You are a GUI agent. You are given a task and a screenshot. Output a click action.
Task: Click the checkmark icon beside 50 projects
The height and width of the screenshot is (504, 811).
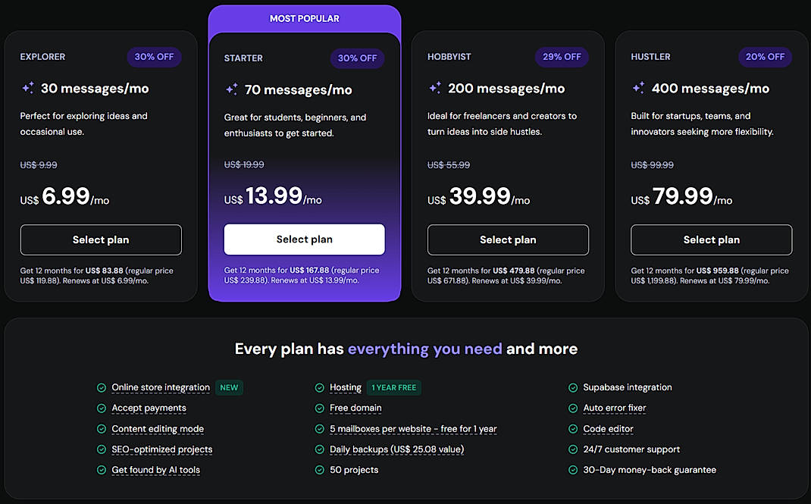click(319, 470)
